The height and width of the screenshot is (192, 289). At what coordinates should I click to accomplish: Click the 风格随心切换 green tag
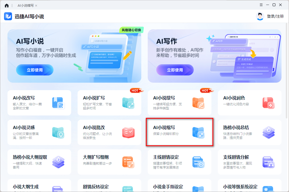coord(131,30)
